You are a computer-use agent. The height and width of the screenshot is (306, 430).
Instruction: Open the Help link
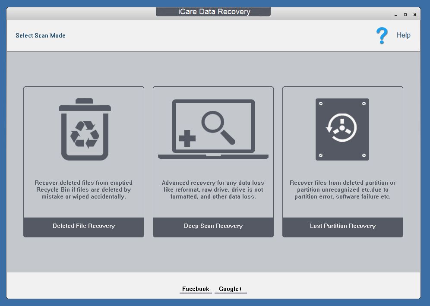point(403,35)
